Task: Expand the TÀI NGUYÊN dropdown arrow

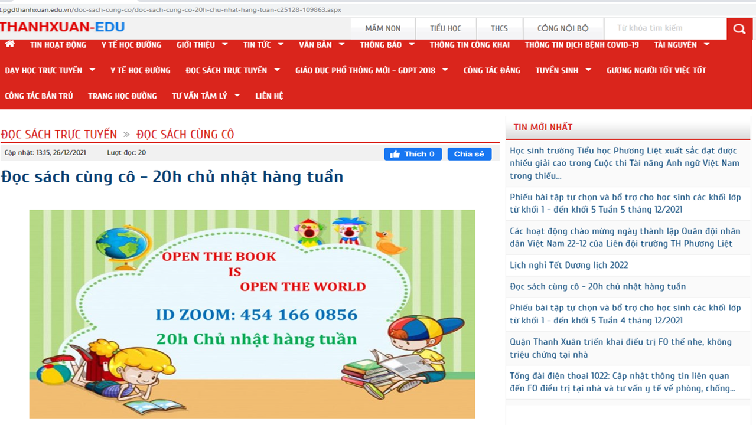Action: click(706, 44)
